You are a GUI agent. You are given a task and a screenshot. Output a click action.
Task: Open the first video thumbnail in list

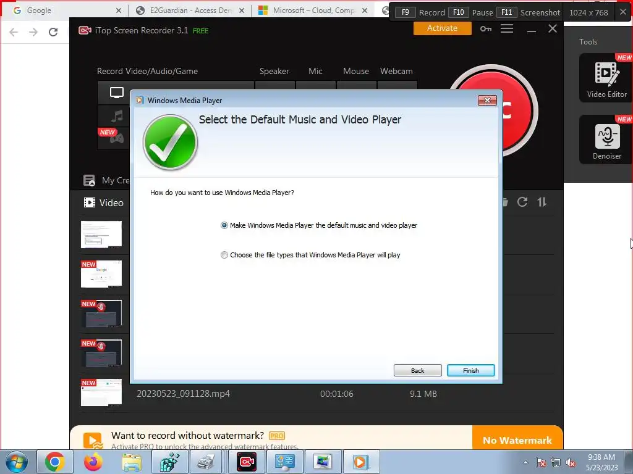[101, 234]
